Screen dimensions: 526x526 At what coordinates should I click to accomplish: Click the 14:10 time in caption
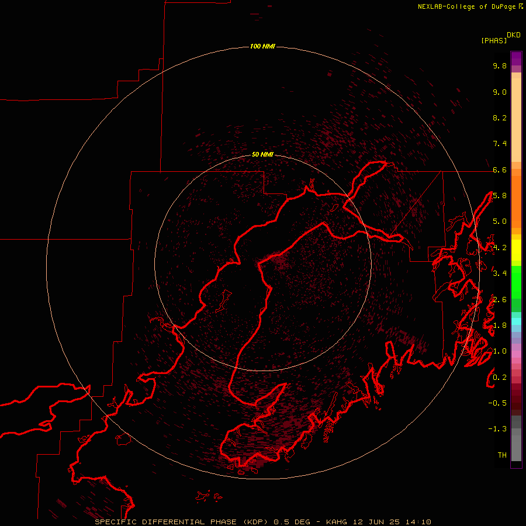click(x=418, y=522)
